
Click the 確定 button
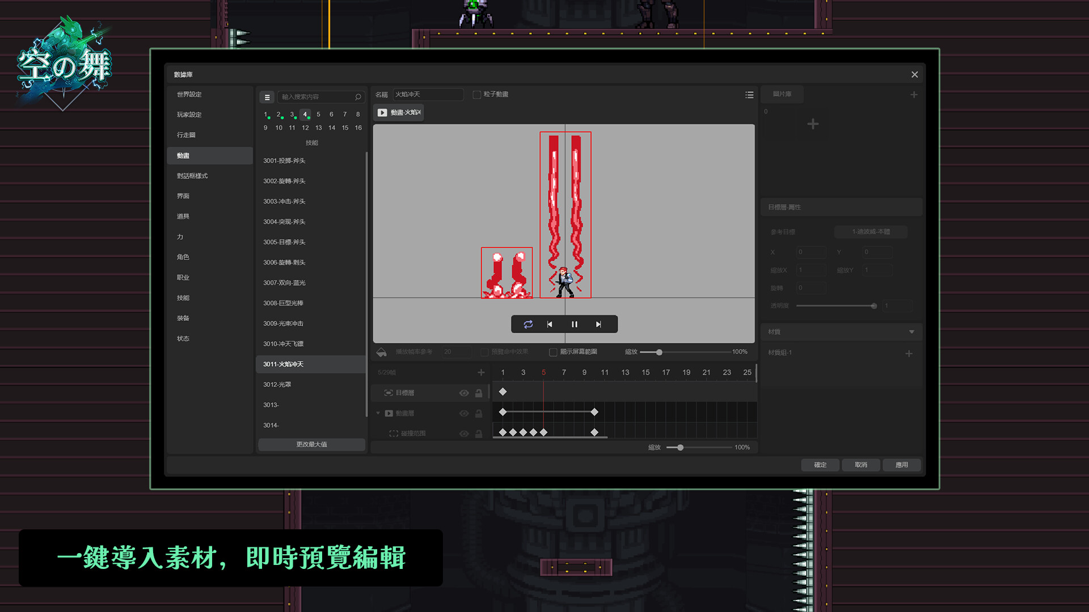pyautogui.click(x=820, y=465)
